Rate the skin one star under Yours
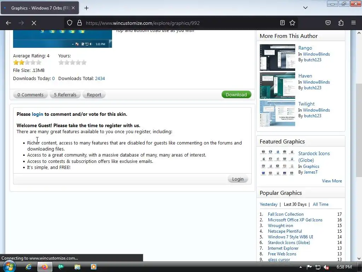The image size is (362, 272). [x=61, y=62]
